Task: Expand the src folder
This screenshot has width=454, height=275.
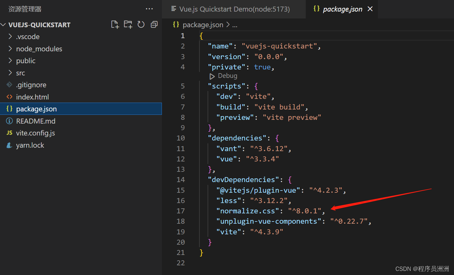Action: click(x=10, y=73)
